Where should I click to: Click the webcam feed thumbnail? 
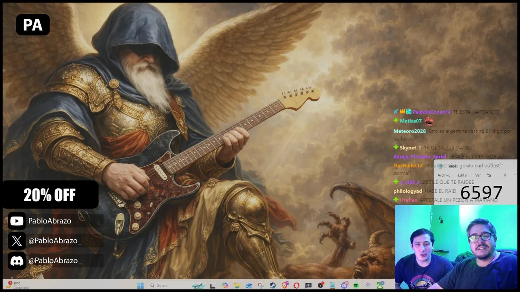[x=456, y=247]
